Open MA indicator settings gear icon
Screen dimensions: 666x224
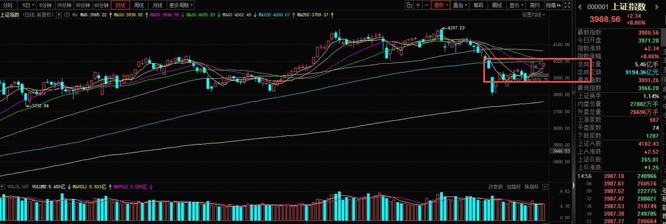click(x=66, y=15)
